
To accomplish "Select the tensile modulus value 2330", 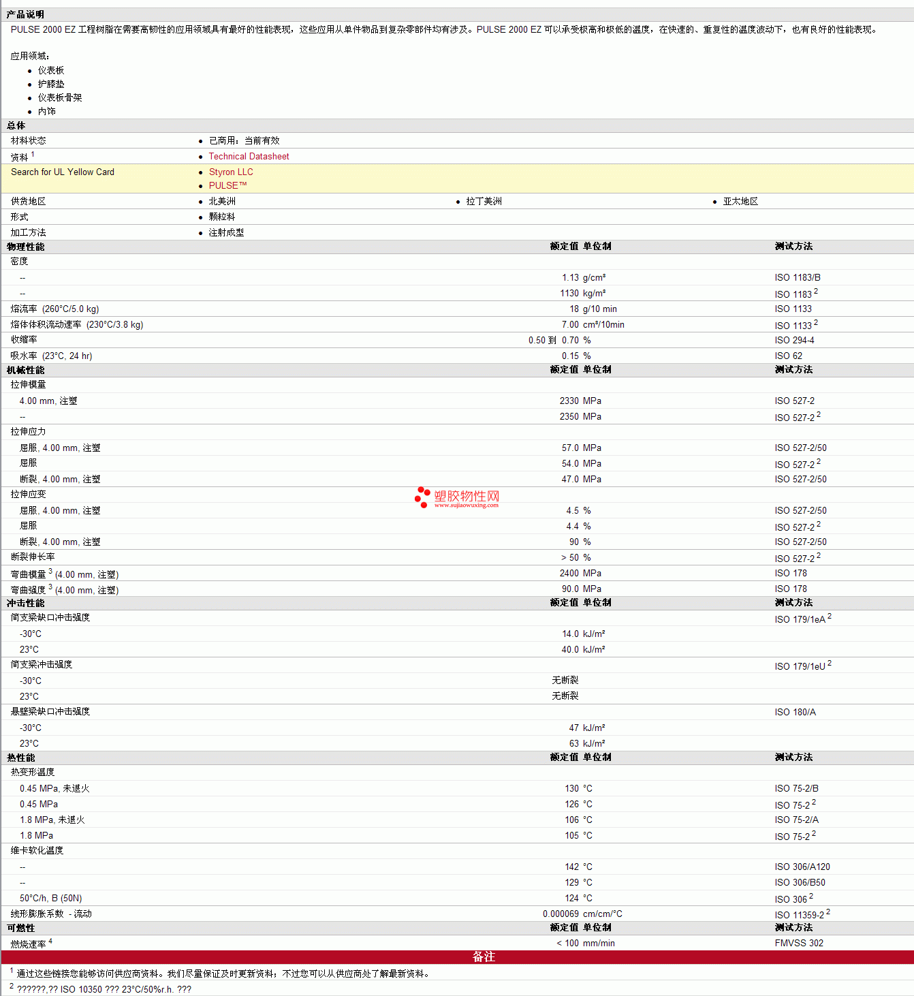I will pos(569,401).
